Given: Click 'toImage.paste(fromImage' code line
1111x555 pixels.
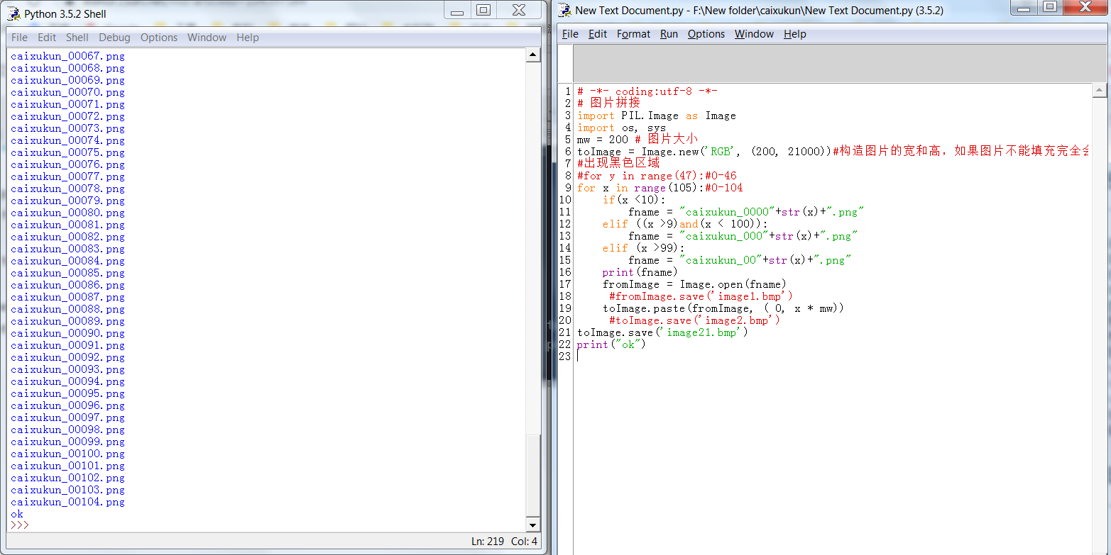Looking at the screenshot, I should [x=723, y=308].
